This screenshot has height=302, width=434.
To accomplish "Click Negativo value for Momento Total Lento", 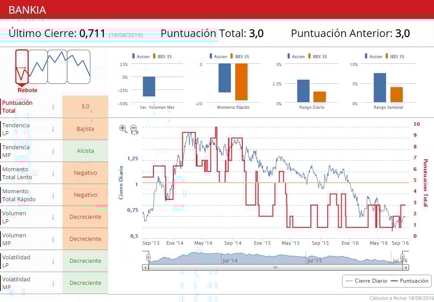I will (85, 173).
